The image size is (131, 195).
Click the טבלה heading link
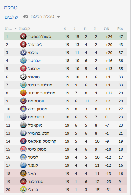point(11,7)
